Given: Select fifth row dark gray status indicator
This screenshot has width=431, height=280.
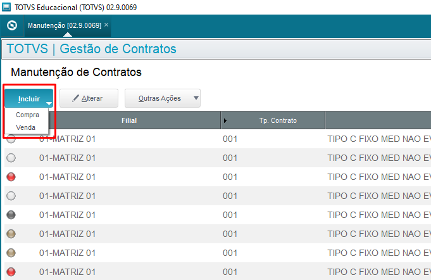Looking at the screenshot, I should tap(11, 215).
